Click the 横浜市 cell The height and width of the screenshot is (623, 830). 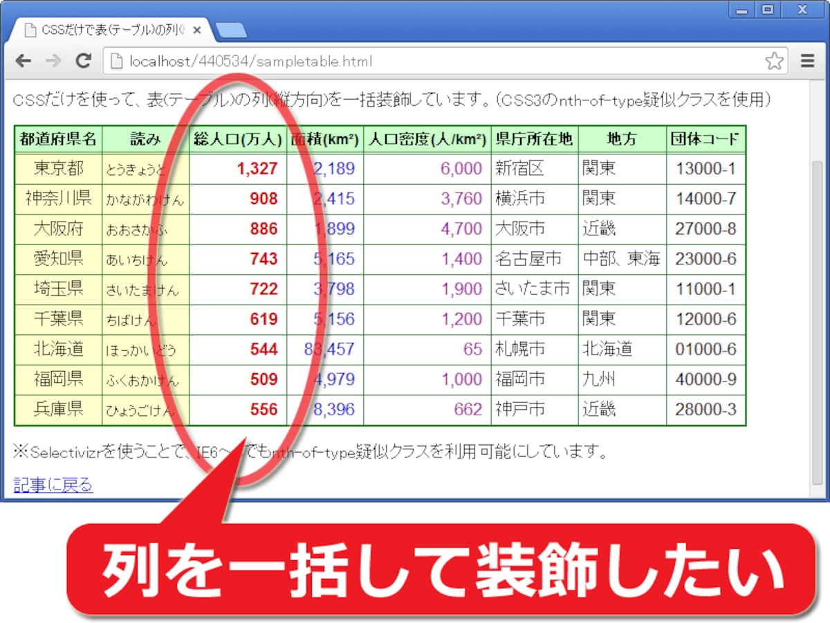coord(535,199)
